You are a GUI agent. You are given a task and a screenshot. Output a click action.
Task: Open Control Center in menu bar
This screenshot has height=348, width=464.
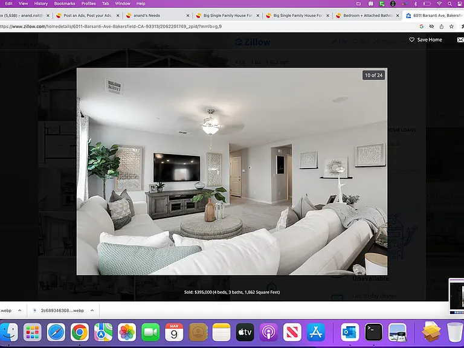point(460,4)
